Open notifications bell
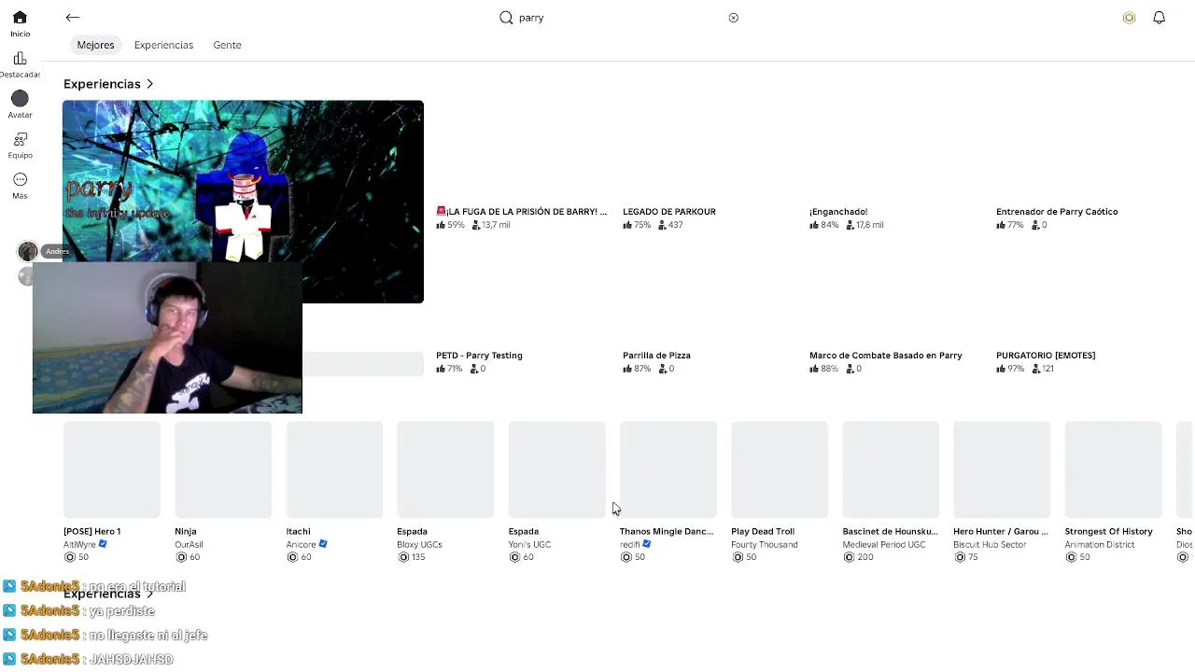 pos(1159,18)
